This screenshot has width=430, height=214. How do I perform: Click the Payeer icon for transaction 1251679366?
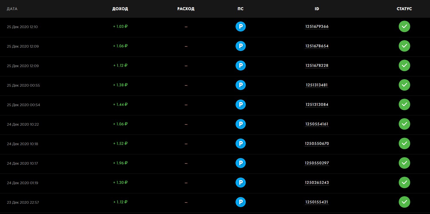(x=241, y=27)
